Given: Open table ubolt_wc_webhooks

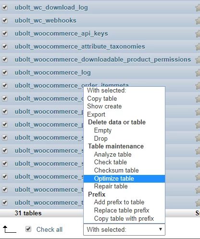Looking at the screenshot, I should tap(46, 21).
